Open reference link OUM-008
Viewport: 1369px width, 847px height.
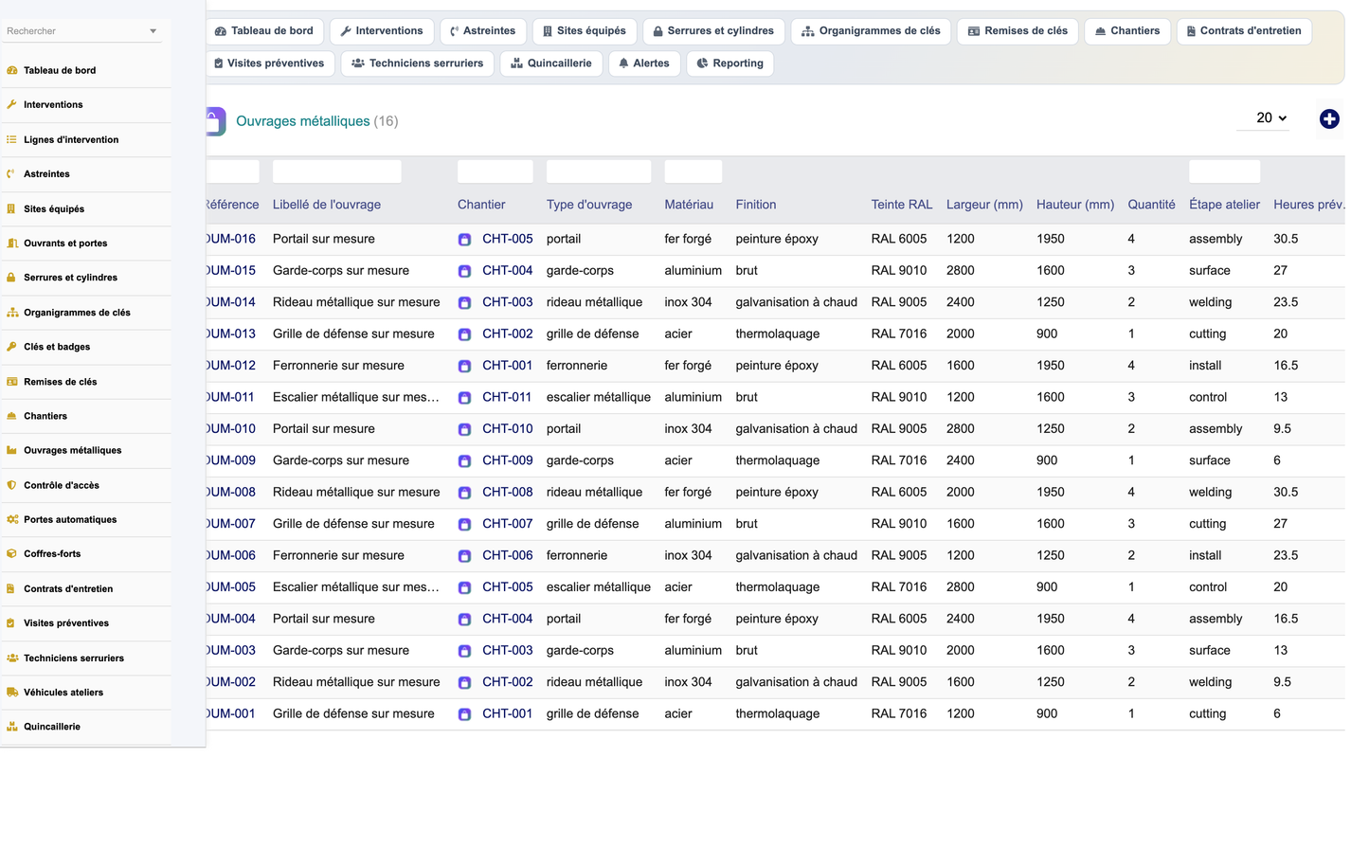[231, 492]
